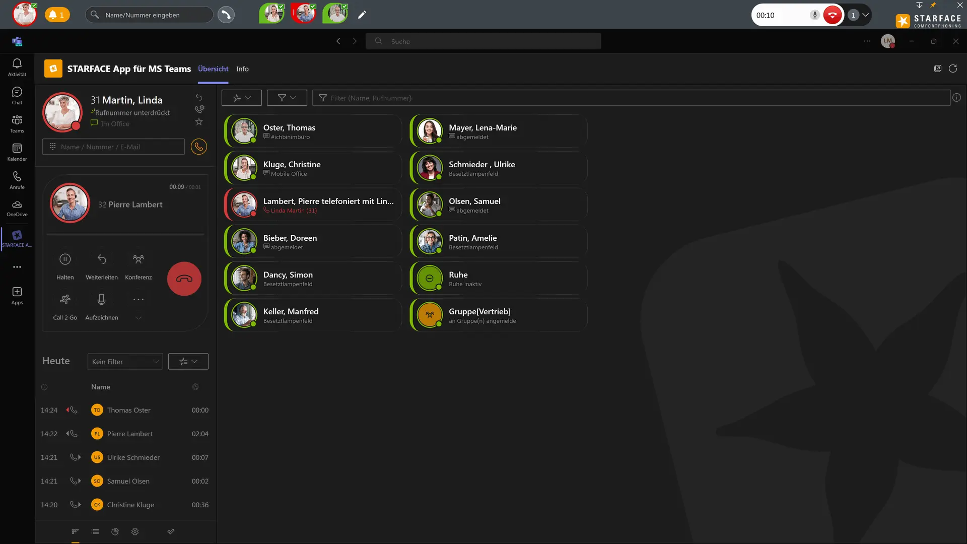Screen dimensions: 967x544
Task: Open notification bell badge in top bar
Action: (57, 15)
